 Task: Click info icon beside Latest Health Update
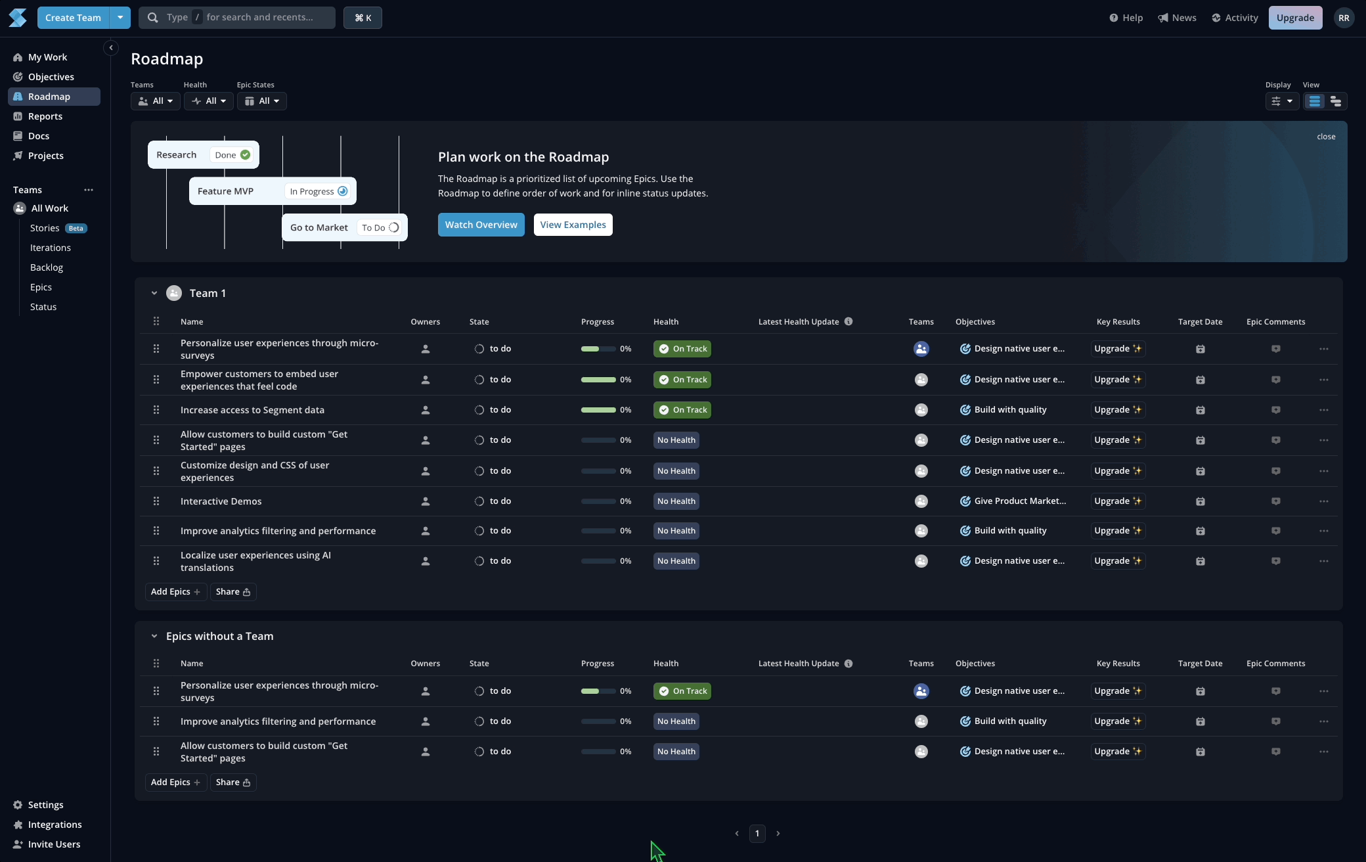(848, 322)
